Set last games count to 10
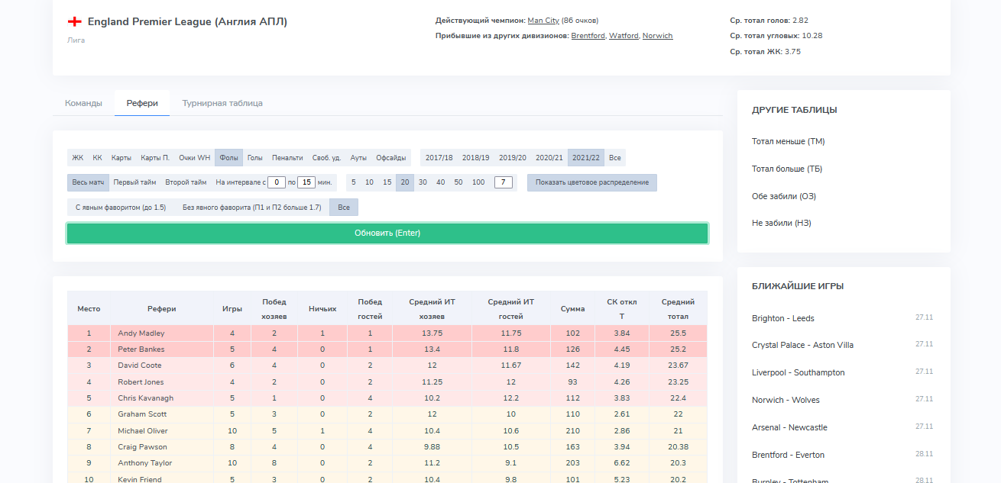 [369, 182]
